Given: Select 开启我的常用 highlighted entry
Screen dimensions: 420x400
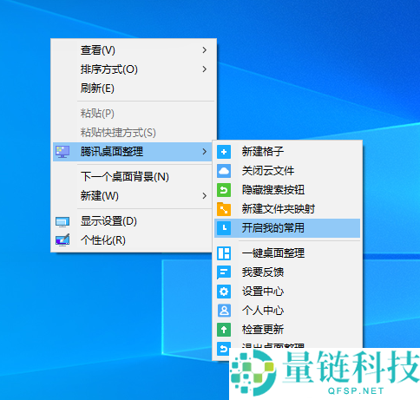Looking at the screenshot, I should point(287,228).
